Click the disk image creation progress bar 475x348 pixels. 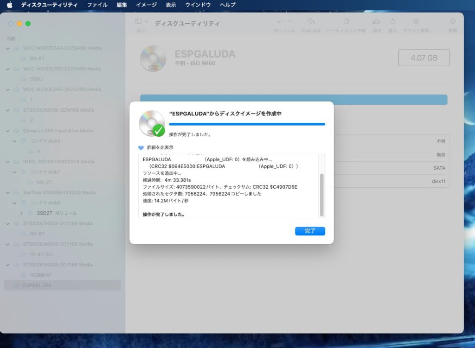[x=247, y=124]
